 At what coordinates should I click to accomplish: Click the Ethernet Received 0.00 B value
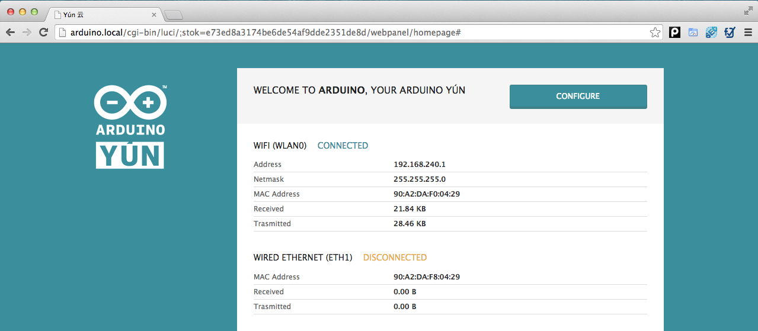405,292
